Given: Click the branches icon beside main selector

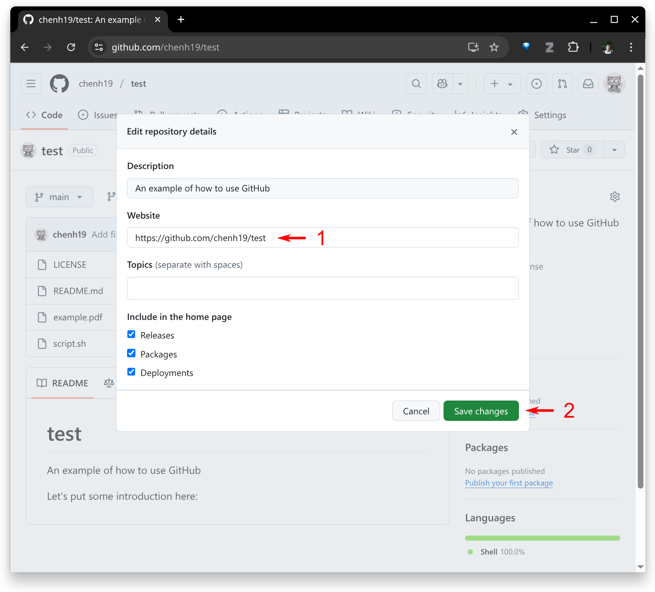Looking at the screenshot, I should point(112,197).
